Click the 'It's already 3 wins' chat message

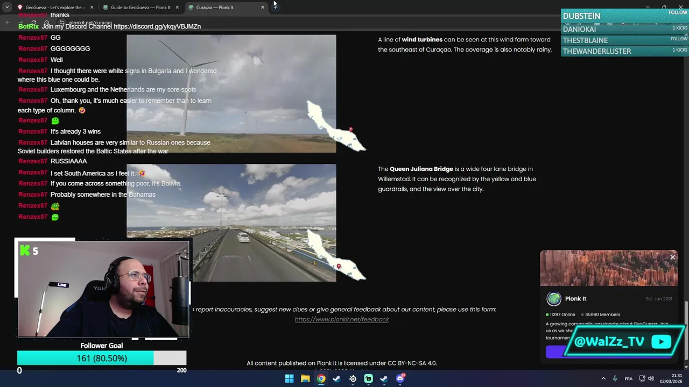(x=75, y=132)
